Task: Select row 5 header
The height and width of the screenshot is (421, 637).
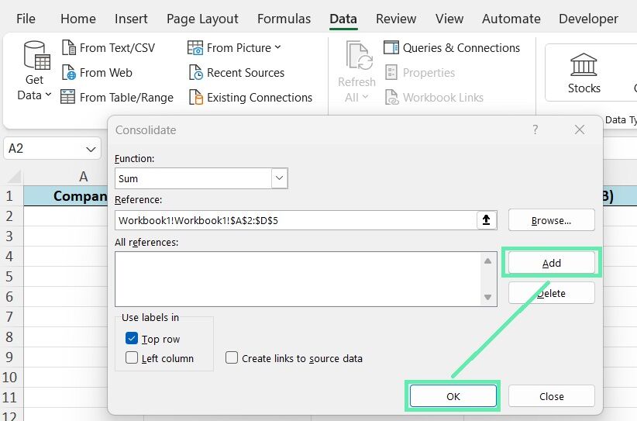Action: pyautogui.click(x=11, y=276)
